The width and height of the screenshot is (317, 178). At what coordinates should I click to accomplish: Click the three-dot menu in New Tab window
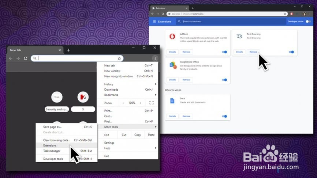pyautogui.click(x=155, y=58)
